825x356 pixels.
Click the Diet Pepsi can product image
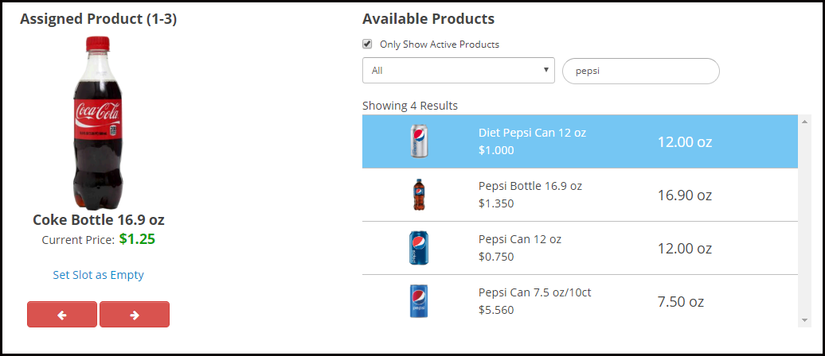[419, 141]
